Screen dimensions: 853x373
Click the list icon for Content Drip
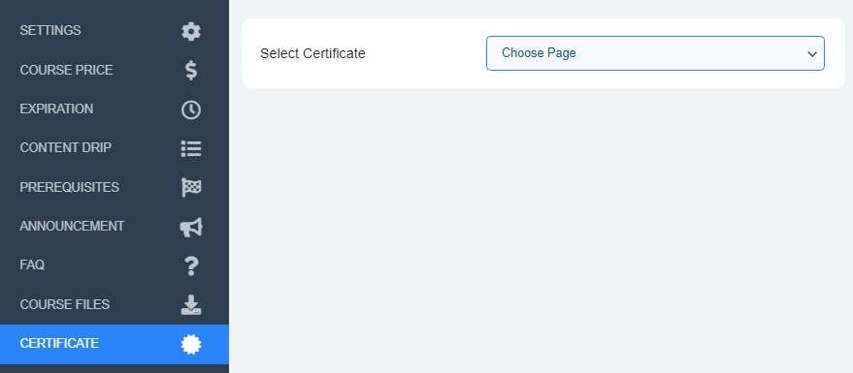pos(191,149)
